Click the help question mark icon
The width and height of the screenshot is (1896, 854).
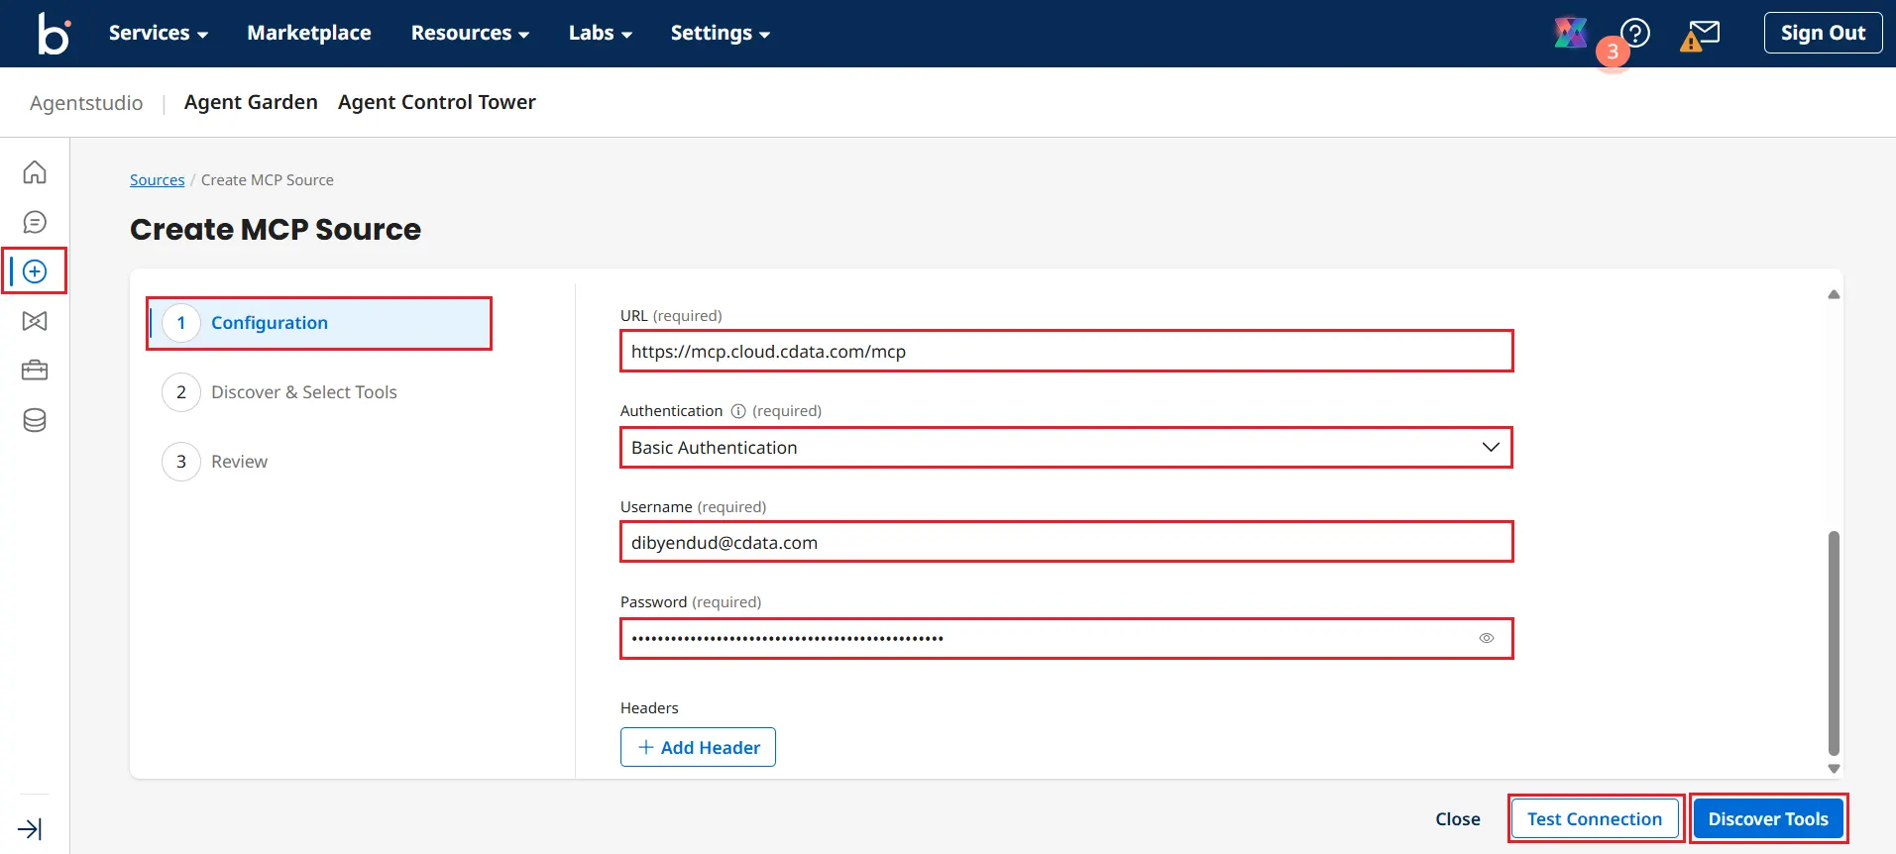click(1635, 33)
